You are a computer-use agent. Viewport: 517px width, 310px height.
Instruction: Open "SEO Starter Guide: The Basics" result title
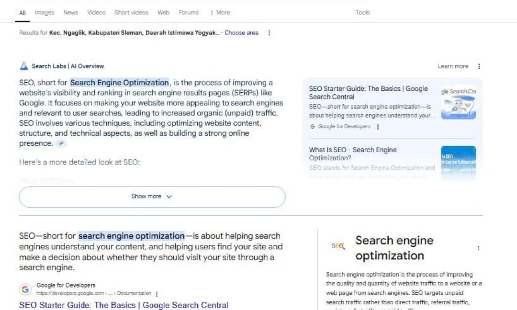click(124, 305)
